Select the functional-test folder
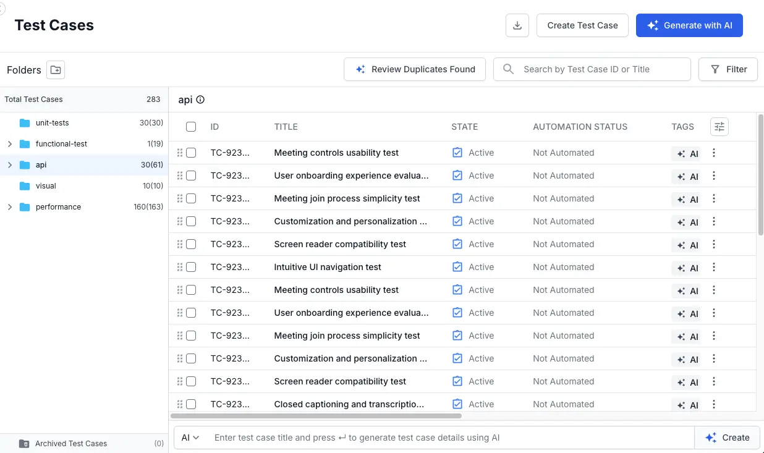This screenshot has width=764, height=453. coord(84,144)
